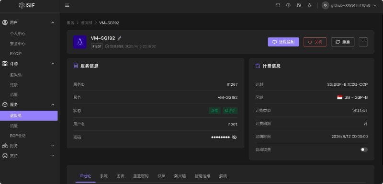The image size is (383, 184).
Task: Open 安全中心 in the sidebar
Action: pyautogui.click(x=18, y=44)
